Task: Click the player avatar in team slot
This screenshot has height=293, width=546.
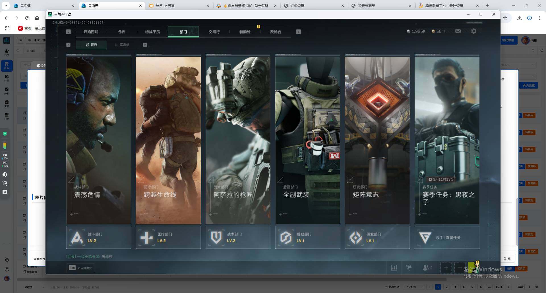Action: [x=474, y=267]
